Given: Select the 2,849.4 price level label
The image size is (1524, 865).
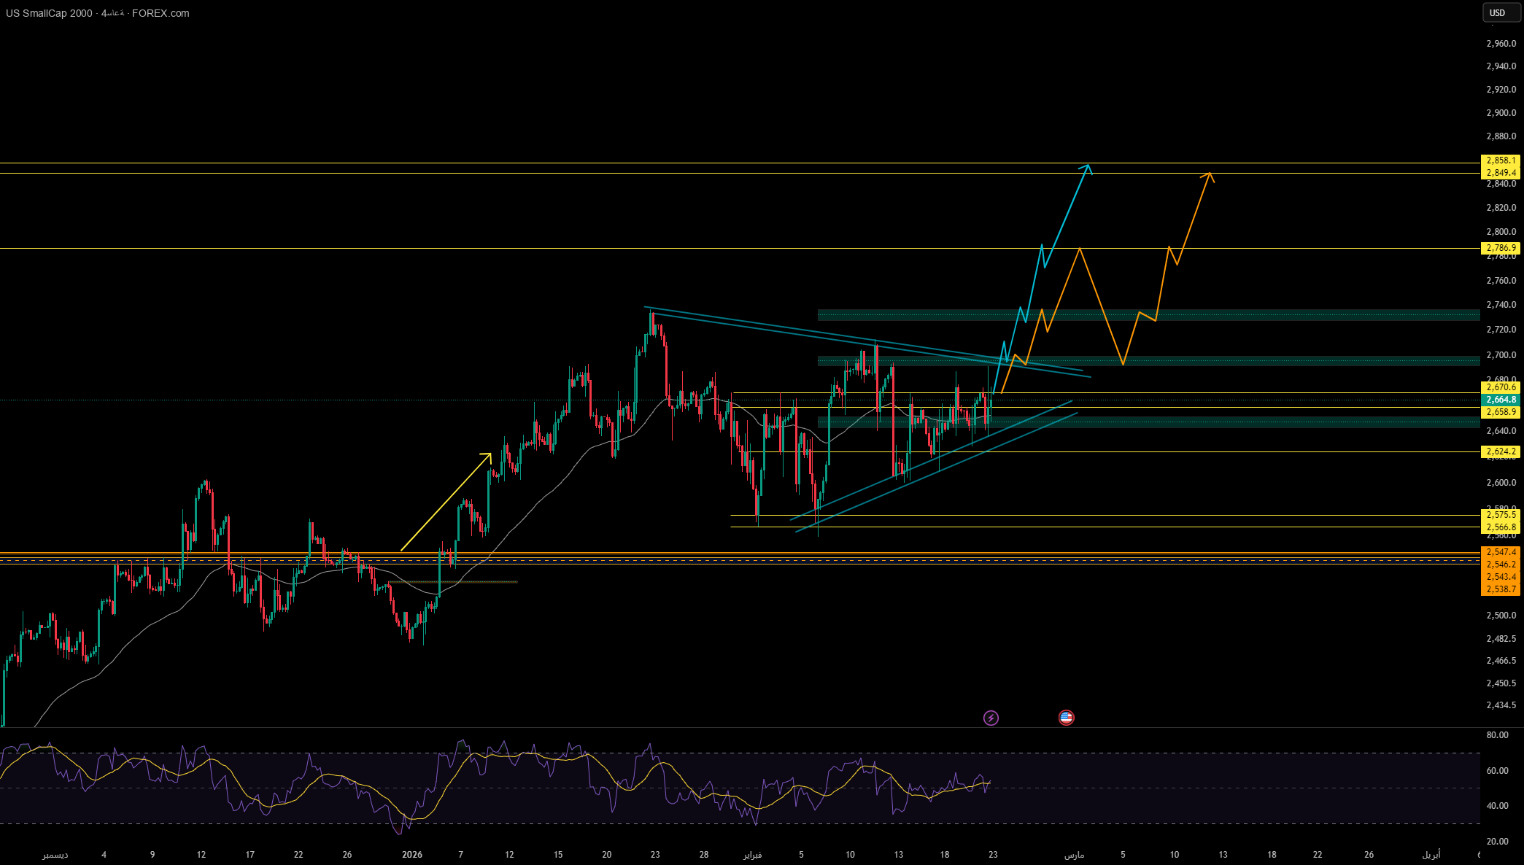Looking at the screenshot, I should tap(1500, 173).
